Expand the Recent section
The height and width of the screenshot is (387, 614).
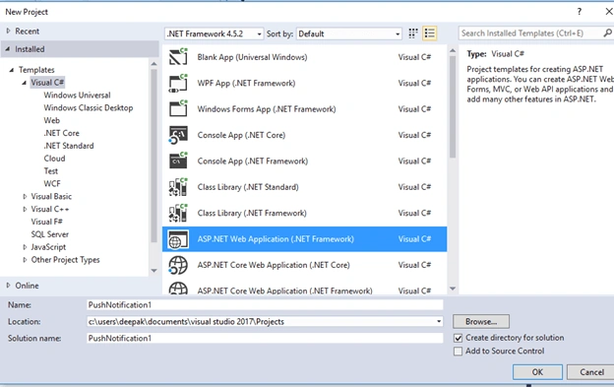click(8, 31)
